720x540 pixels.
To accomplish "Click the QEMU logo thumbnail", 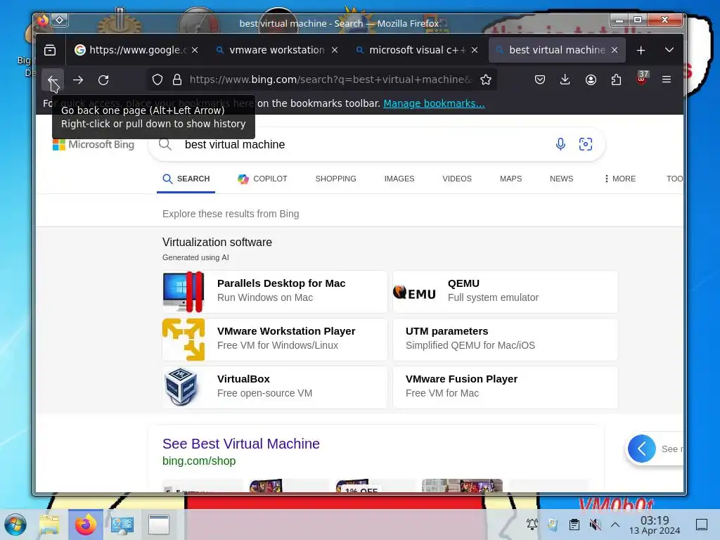I will [414, 292].
